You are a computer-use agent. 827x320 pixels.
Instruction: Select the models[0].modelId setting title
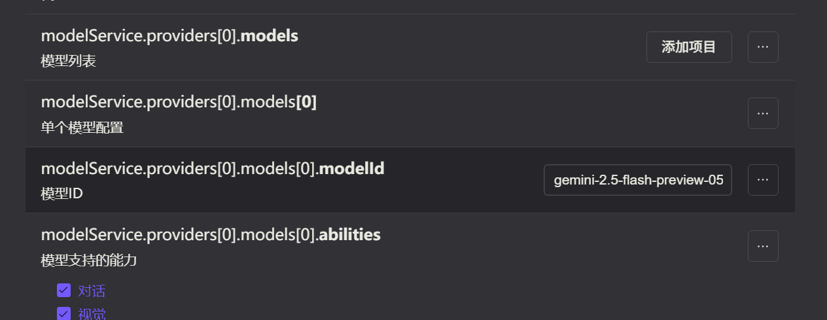click(212, 169)
